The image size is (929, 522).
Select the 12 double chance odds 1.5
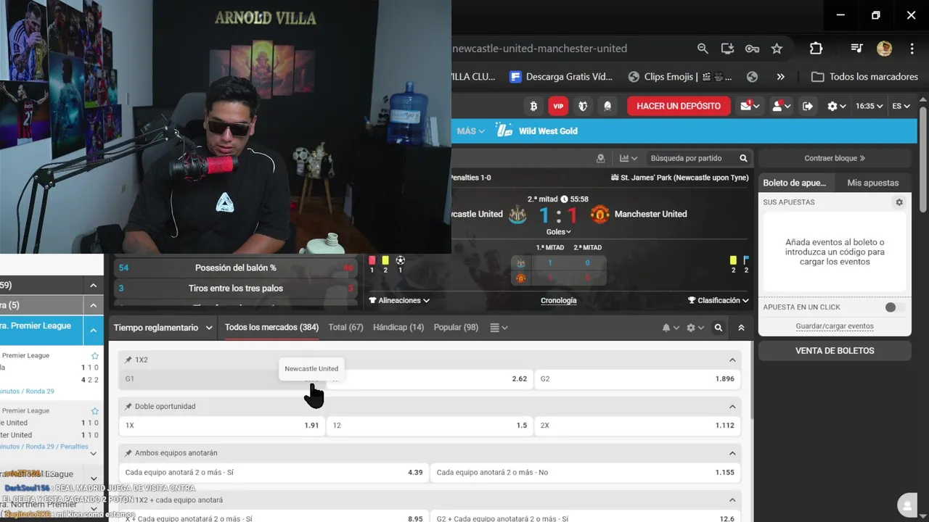tap(430, 426)
